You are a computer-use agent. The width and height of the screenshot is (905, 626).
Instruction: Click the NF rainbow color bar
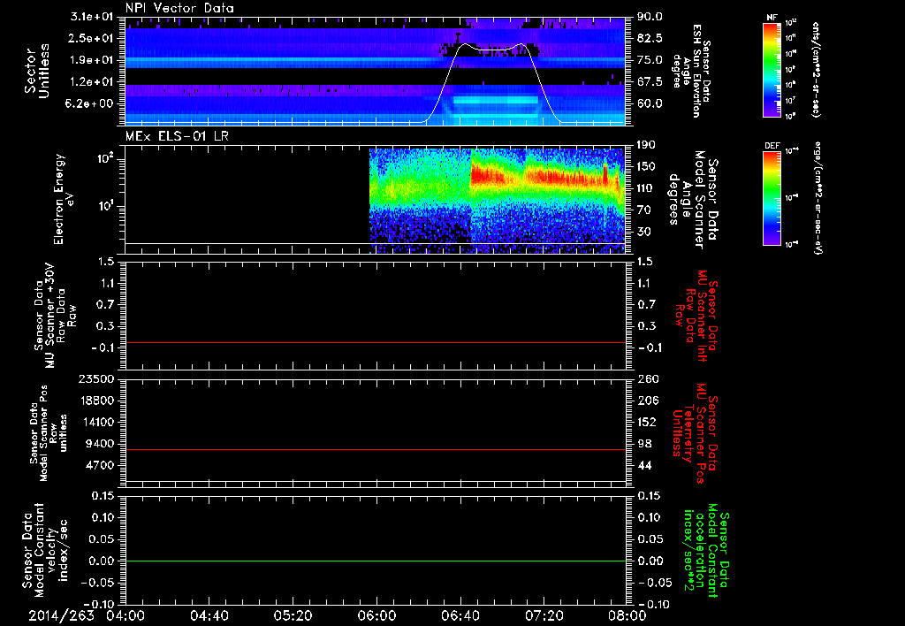pos(772,69)
